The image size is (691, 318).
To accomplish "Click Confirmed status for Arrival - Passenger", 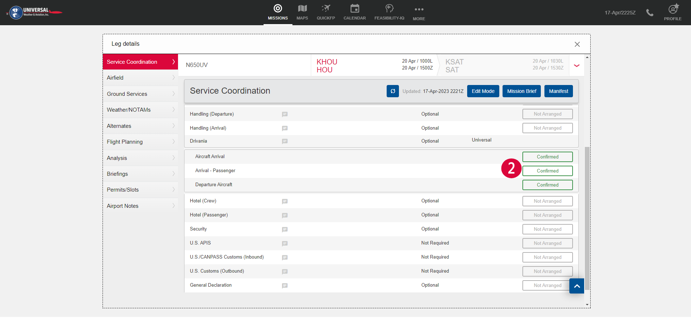I will [x=547, y=171].
